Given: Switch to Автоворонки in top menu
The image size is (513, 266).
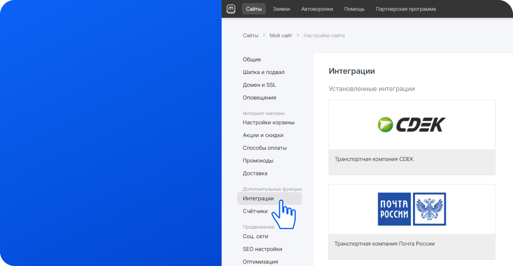Looking at the screenshot, I should tap(317, 9).
